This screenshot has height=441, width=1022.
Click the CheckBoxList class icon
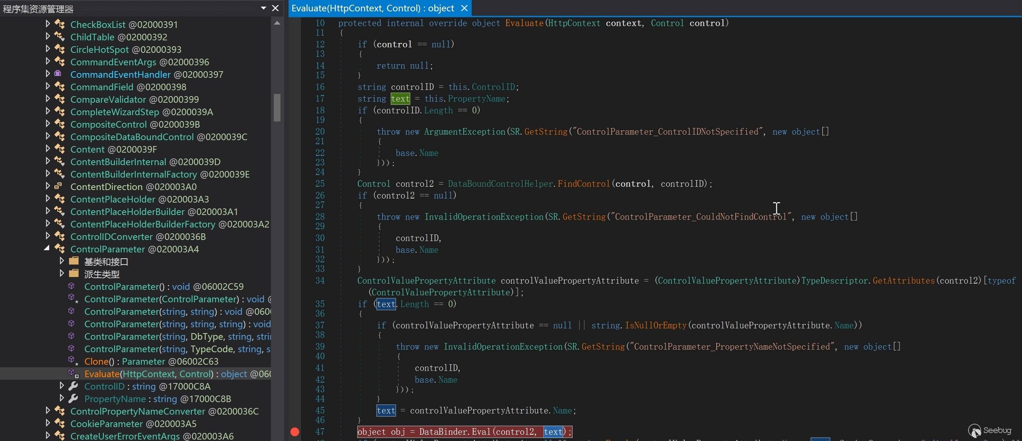pyautogui.click(x=59, y=24)
